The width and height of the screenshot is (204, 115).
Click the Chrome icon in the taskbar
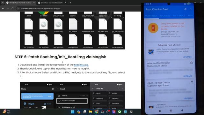[x=96, y=112]
